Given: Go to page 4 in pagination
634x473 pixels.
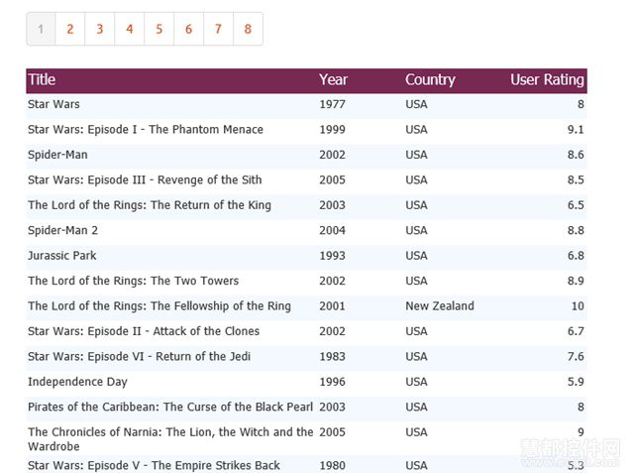Looking at the screenshot, I should (x=130, y=29).
